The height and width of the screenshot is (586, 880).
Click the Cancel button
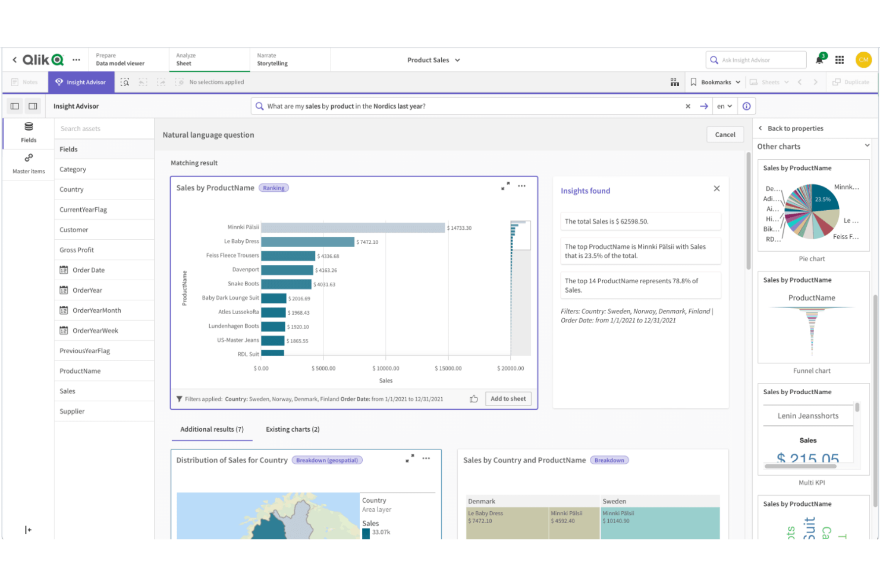click(725, 134)
